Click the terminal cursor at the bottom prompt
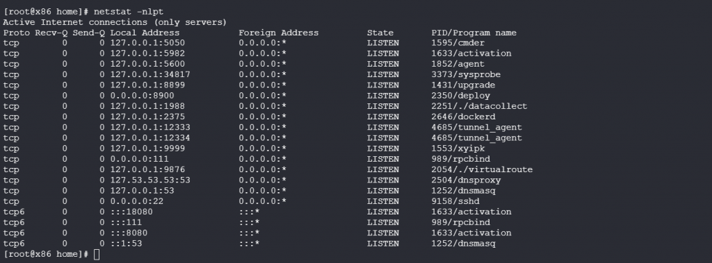Viewport: 712px width, 263px height. tap(96, 255)
